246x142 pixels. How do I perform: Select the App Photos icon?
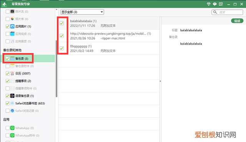pyautogui.click(x=12, y=27)
